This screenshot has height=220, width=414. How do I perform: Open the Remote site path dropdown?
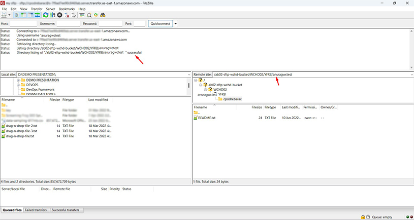tap(411, 75)
